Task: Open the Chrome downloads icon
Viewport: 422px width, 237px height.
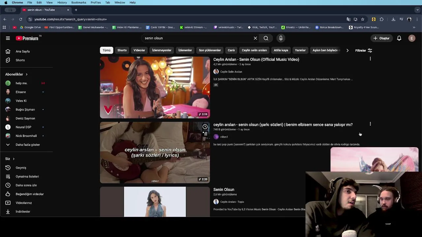Action: pos(393,19)
